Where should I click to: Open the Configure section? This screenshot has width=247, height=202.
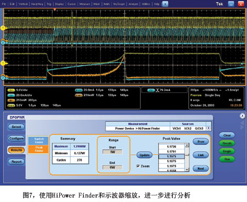(16, 138)
